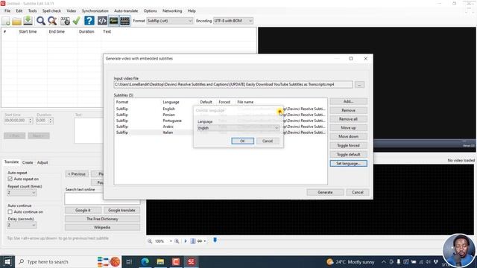Screen dimensions: 477x268
Task: Open Microsoft Edge from the taskbar
Action: (145, 261)
